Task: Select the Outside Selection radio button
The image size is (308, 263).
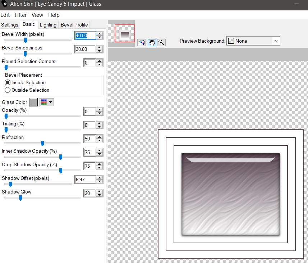Action: pyautogui.click(x=8, y=90)
